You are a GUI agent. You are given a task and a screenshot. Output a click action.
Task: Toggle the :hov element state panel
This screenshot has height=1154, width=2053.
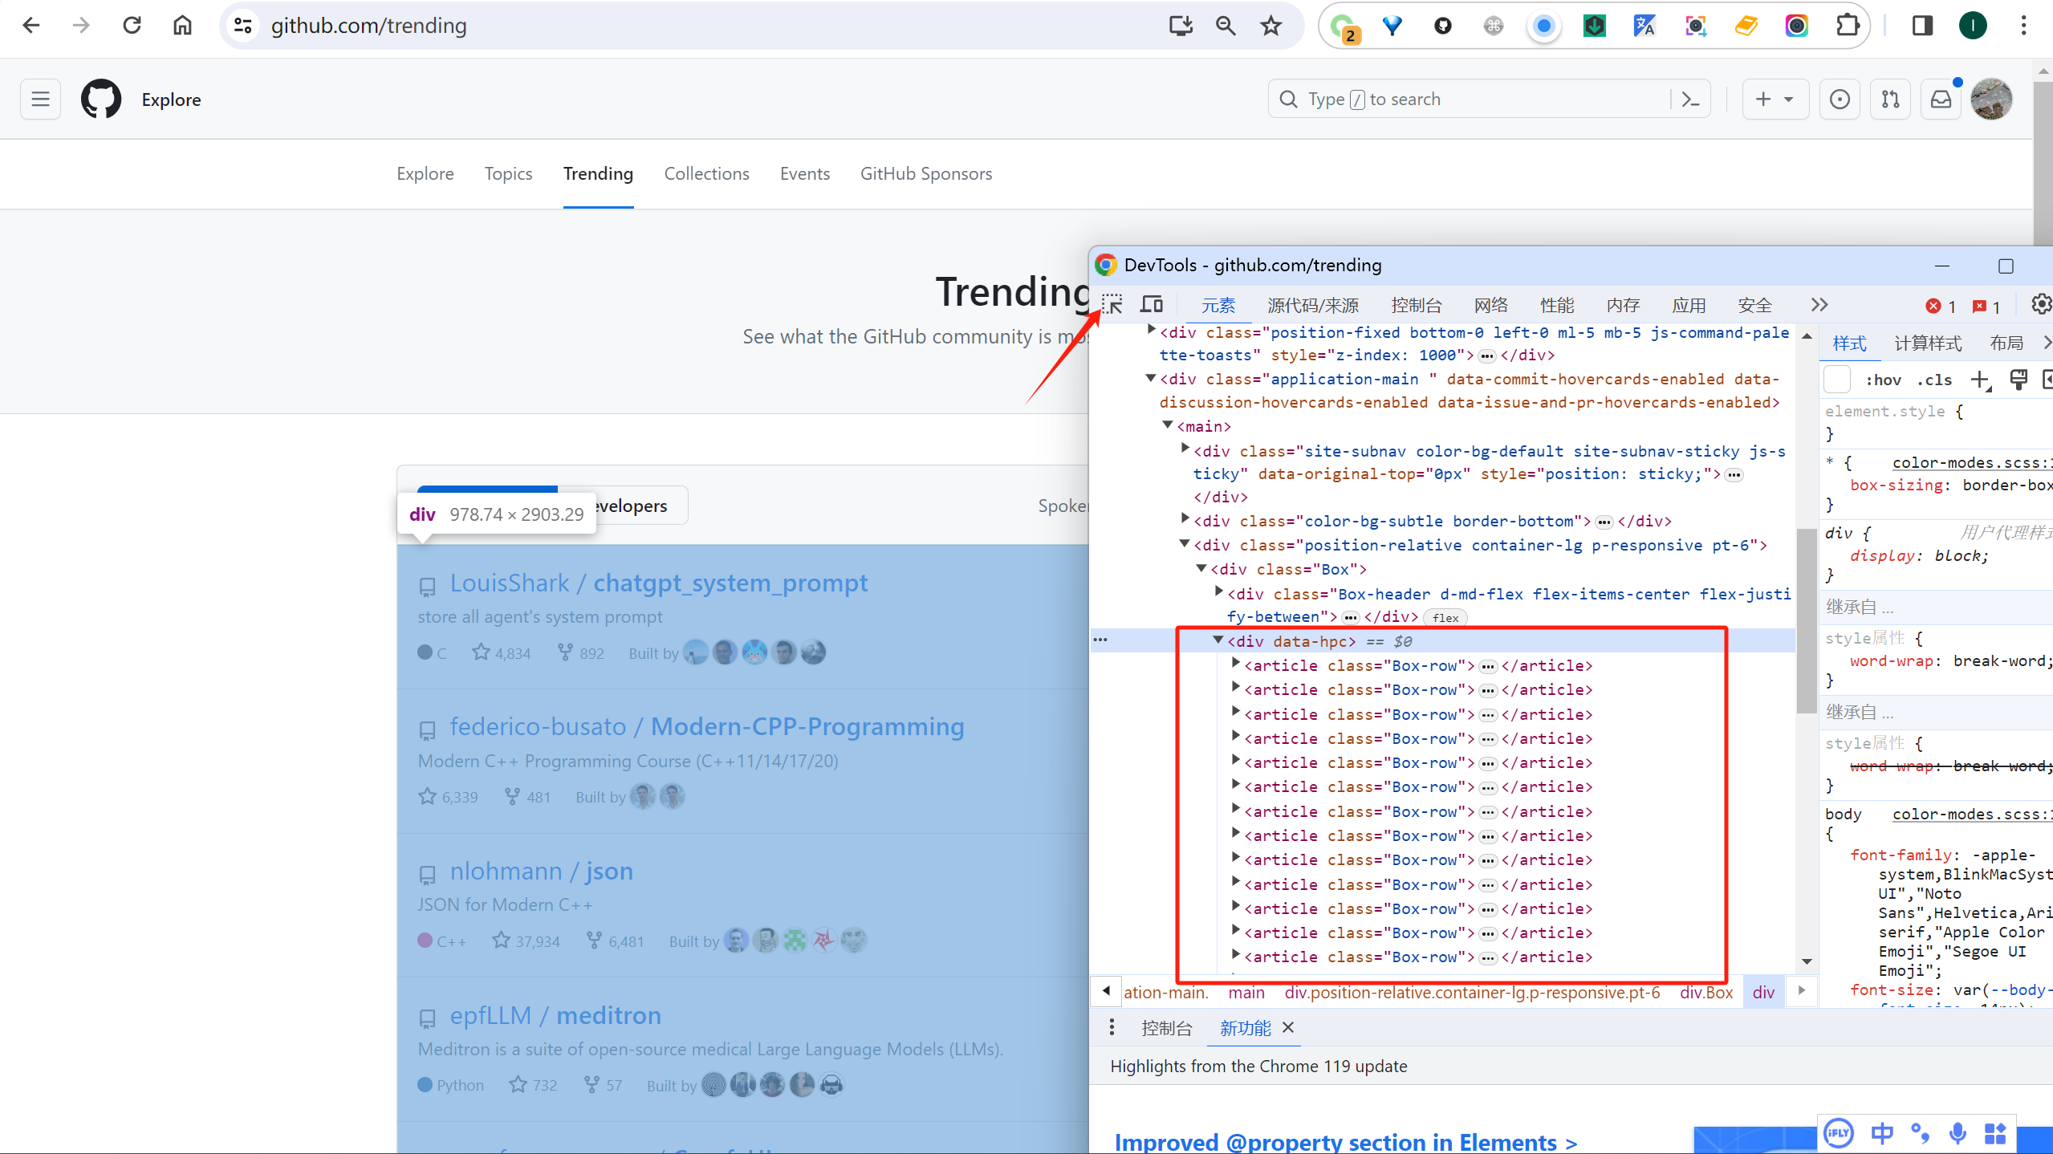coord(1883,380)
